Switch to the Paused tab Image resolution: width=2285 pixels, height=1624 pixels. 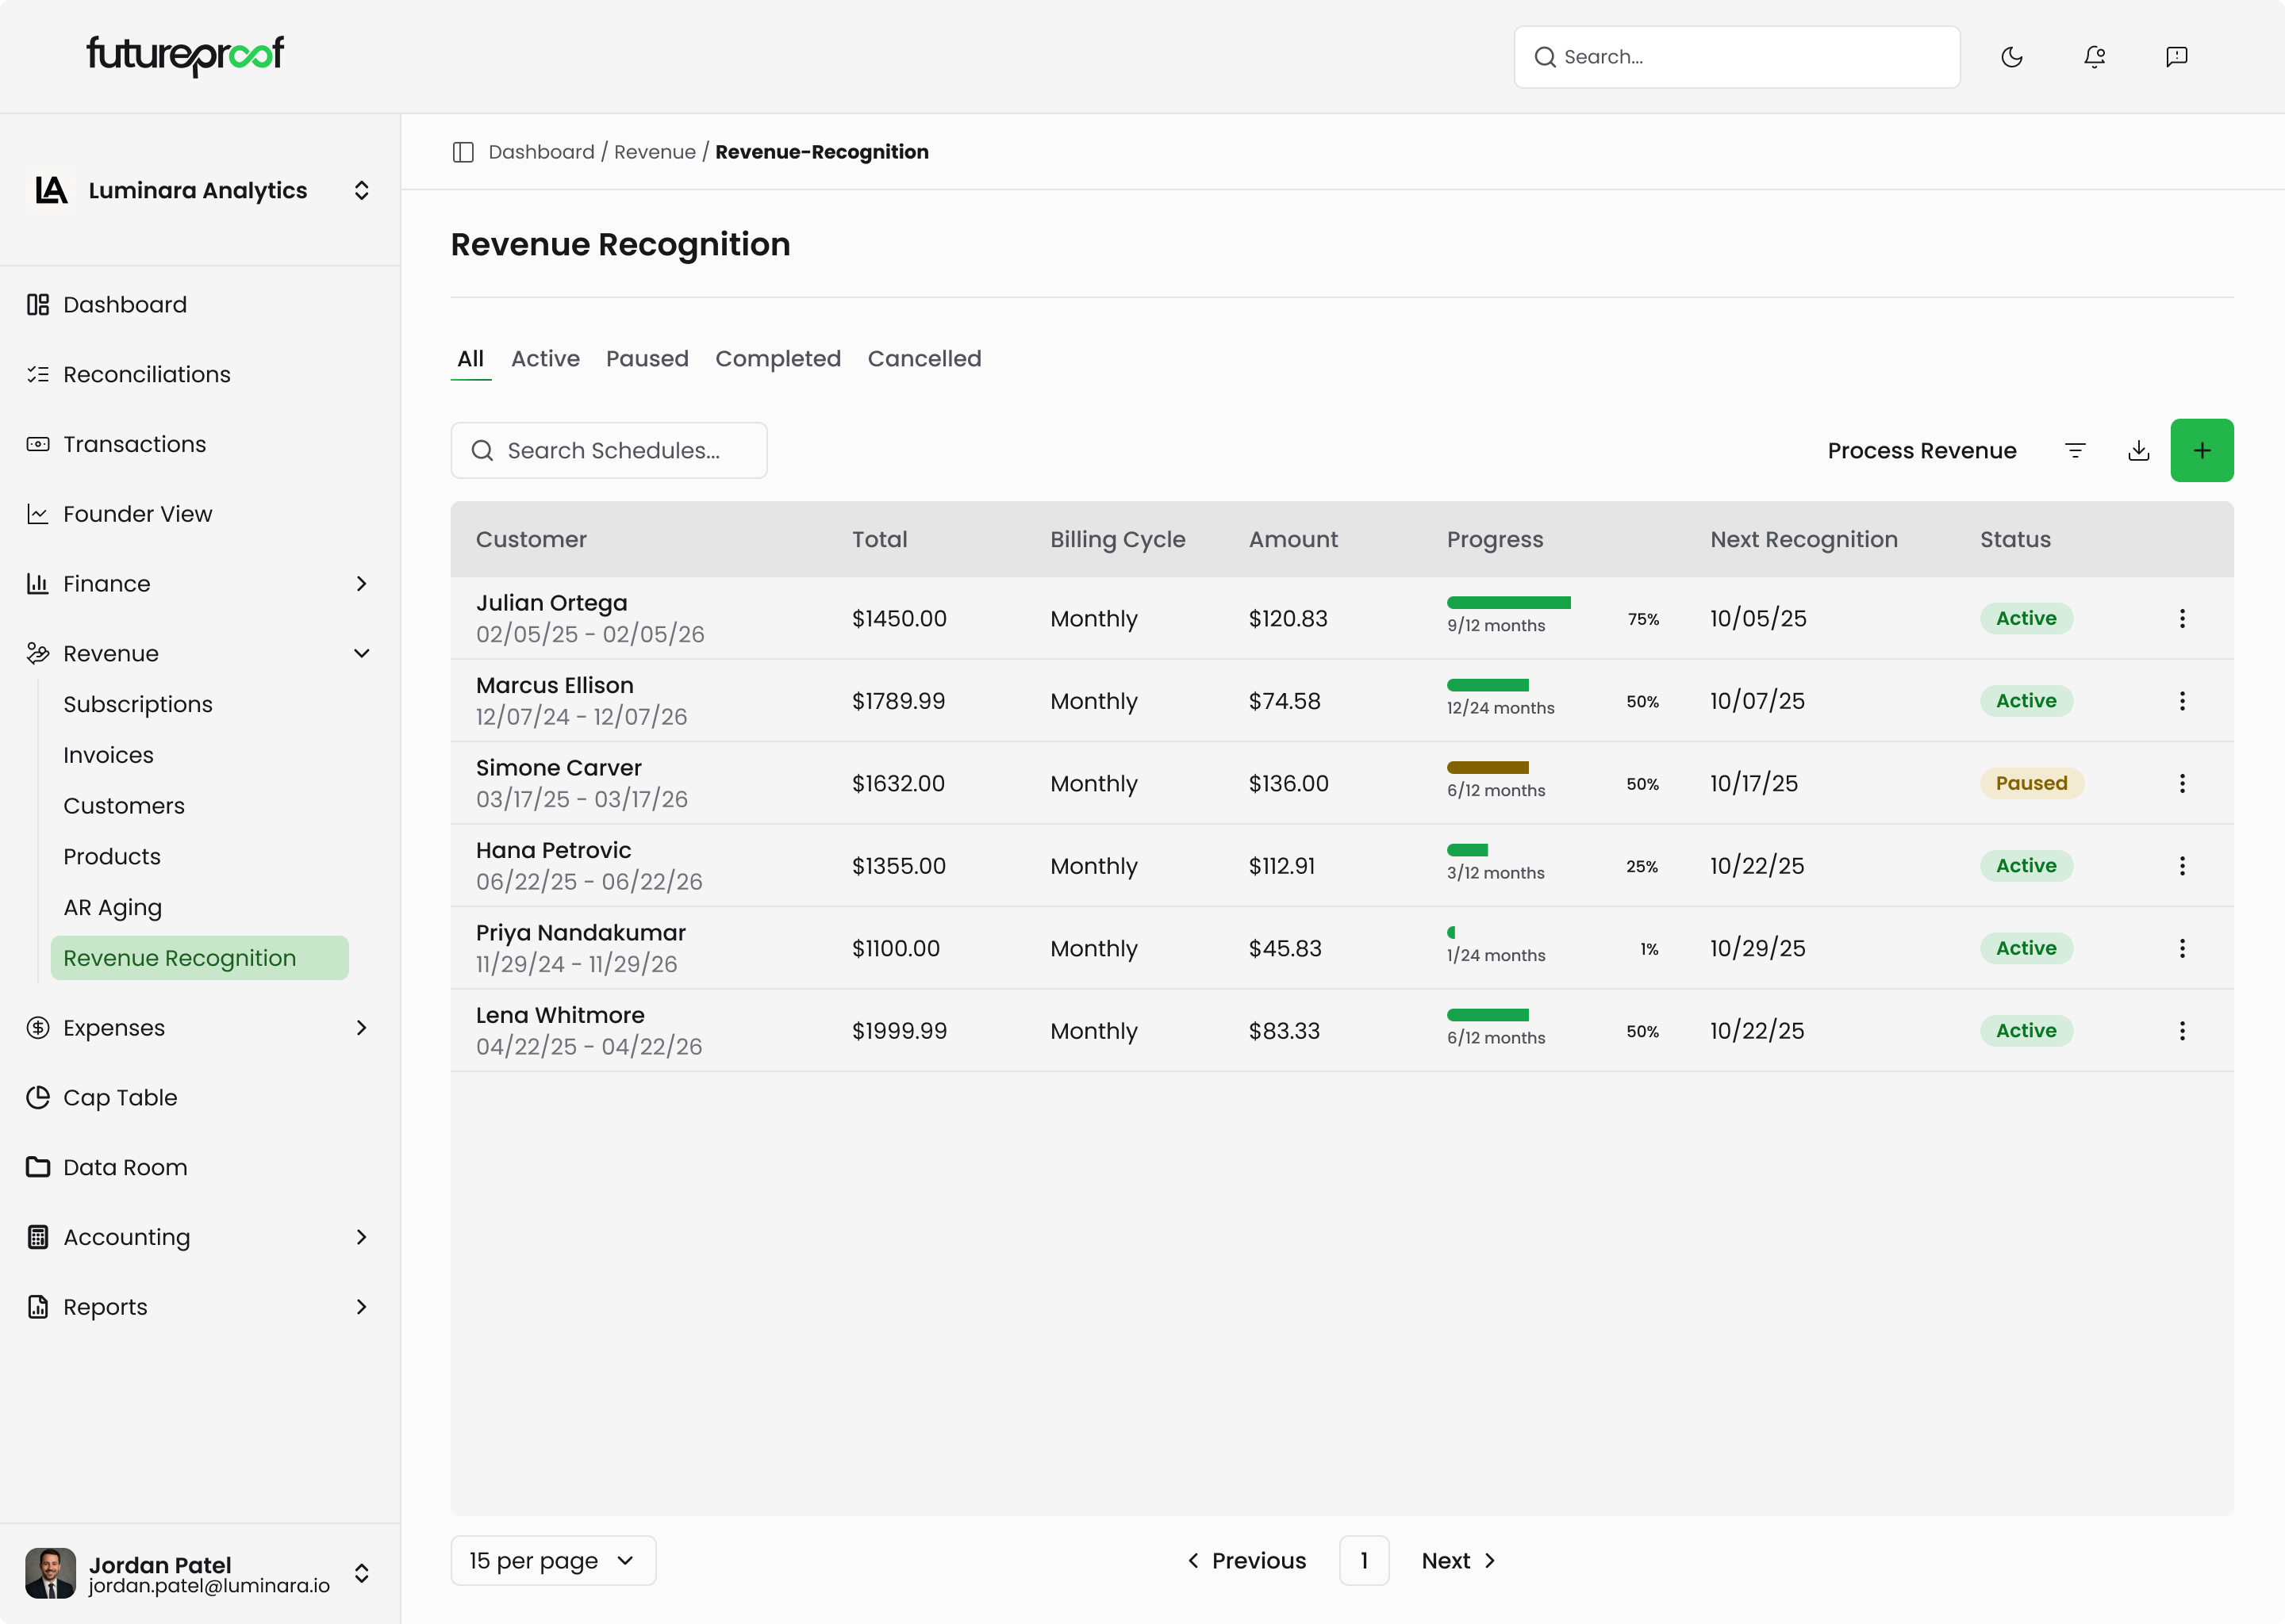click(647, 359)
